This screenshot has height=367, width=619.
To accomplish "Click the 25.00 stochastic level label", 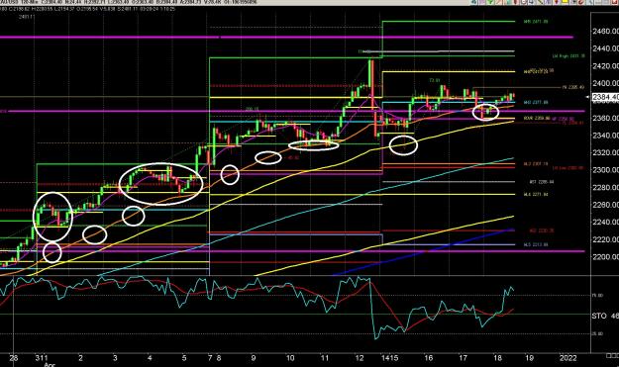I will [598, 333].
